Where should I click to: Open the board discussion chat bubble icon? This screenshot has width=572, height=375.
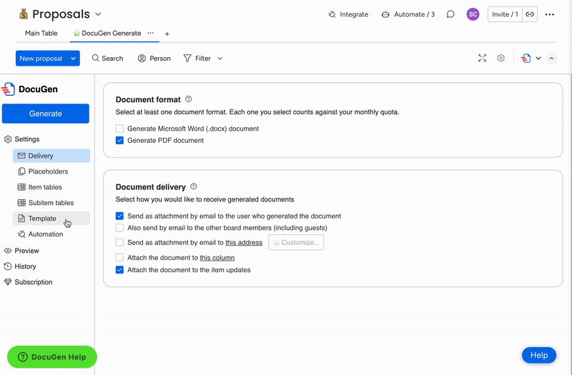[450, 14]
